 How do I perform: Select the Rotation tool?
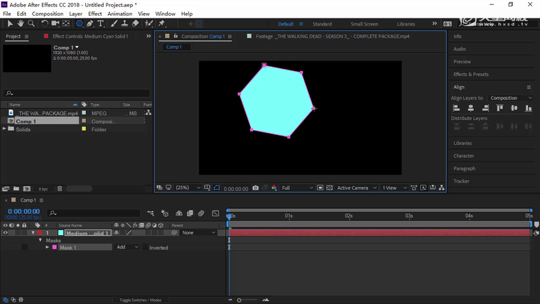45,23
